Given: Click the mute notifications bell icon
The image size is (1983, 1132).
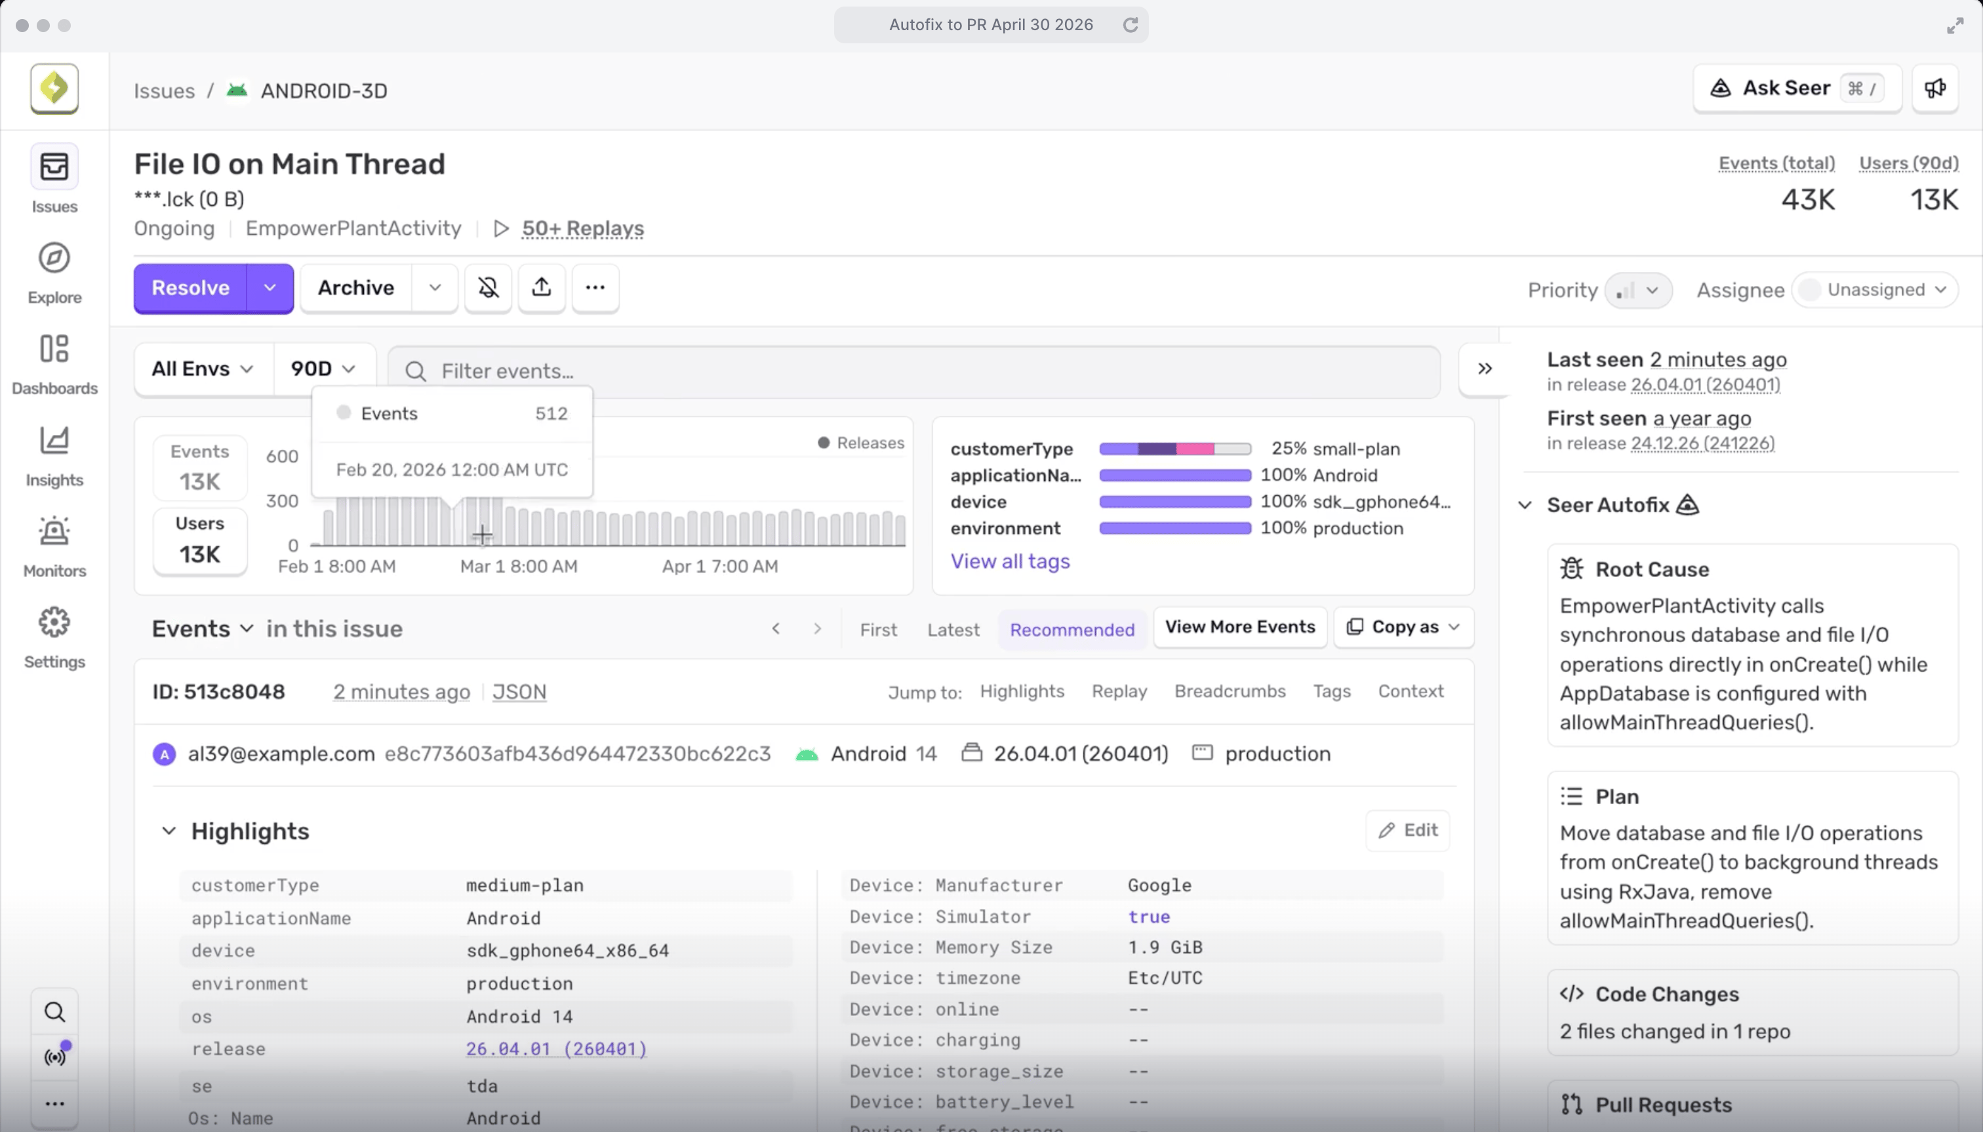Looking at the screenshot, I should [x=488, y=288].
